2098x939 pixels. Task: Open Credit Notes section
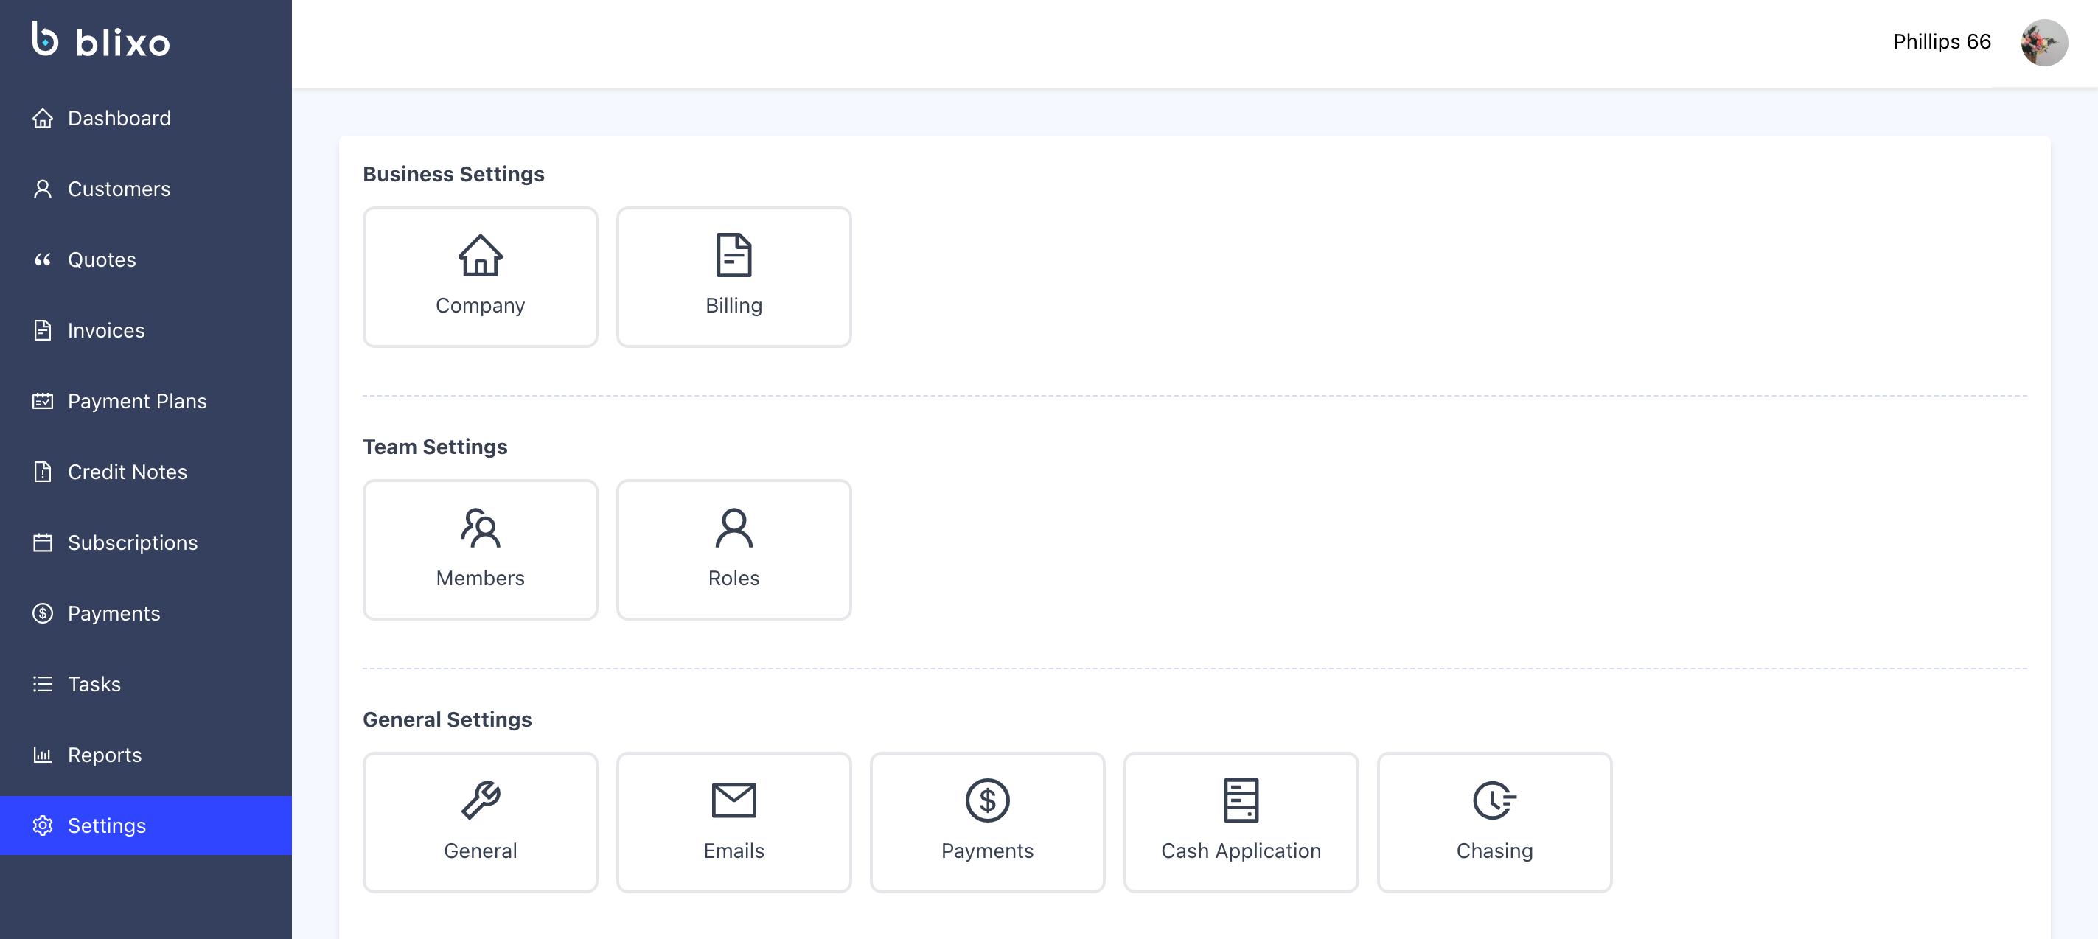127,472
